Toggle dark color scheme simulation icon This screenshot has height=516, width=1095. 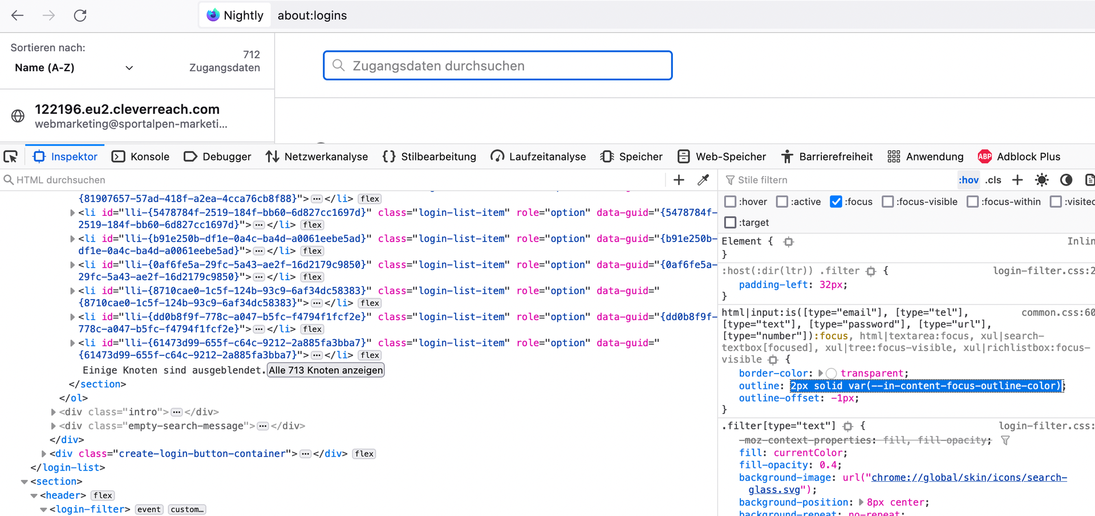point(1066,180)
